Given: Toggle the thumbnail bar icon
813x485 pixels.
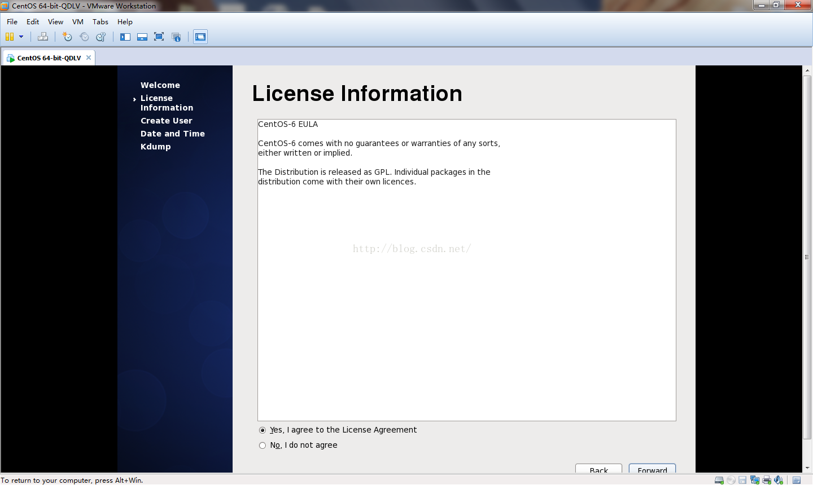Looking at the screenshot, I should (x=142, y=37).
